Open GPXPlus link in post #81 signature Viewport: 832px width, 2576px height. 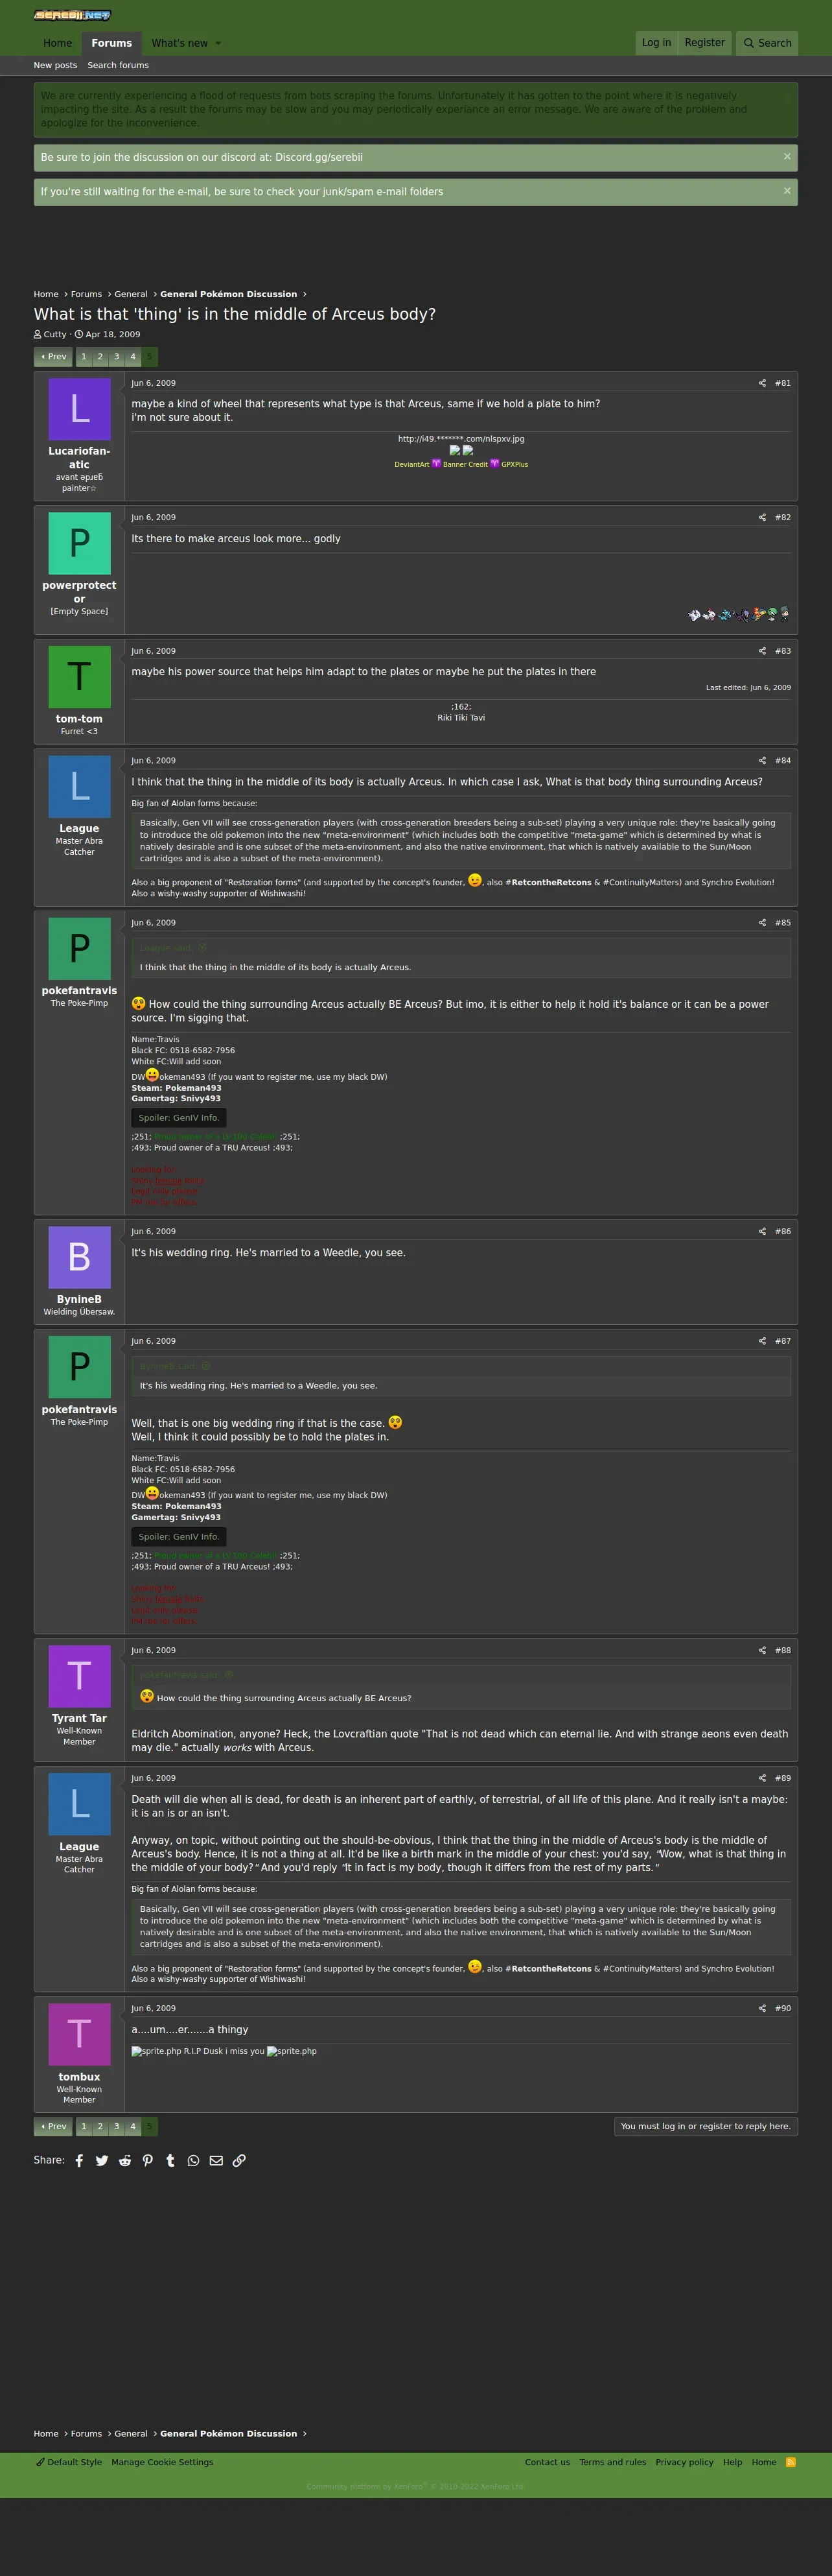pos(514,464)
